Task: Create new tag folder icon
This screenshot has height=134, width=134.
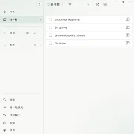Action: coord(34,45)
